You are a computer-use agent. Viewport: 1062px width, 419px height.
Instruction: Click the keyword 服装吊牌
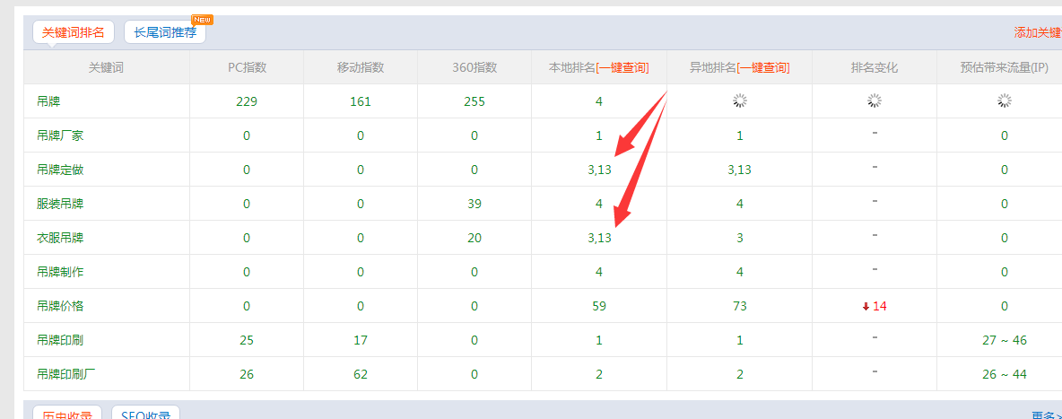[60, 204]
